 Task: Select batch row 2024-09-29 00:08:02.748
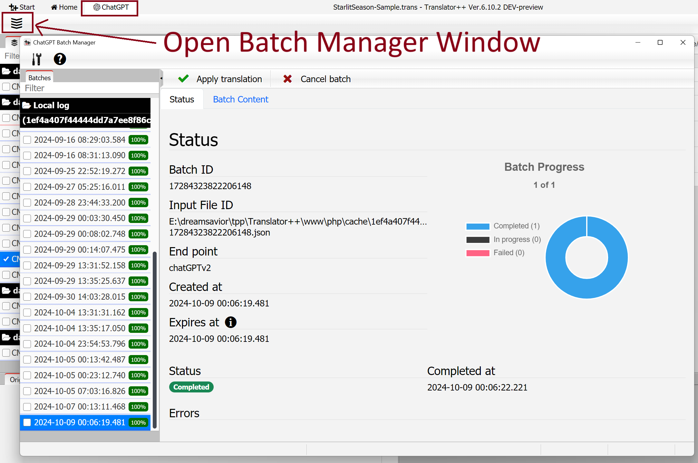point(85,234)
